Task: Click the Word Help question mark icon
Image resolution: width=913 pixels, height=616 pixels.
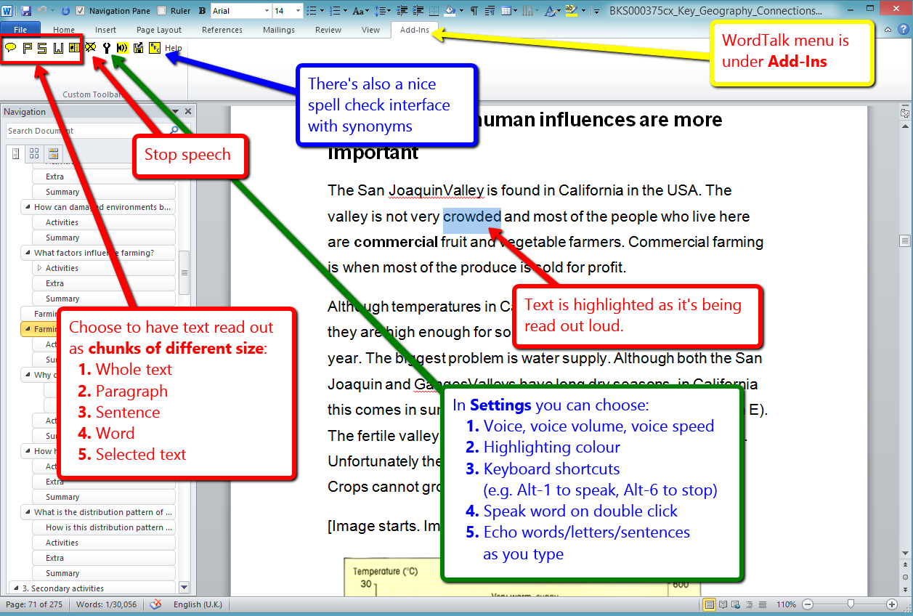Action: pos(904,30)
